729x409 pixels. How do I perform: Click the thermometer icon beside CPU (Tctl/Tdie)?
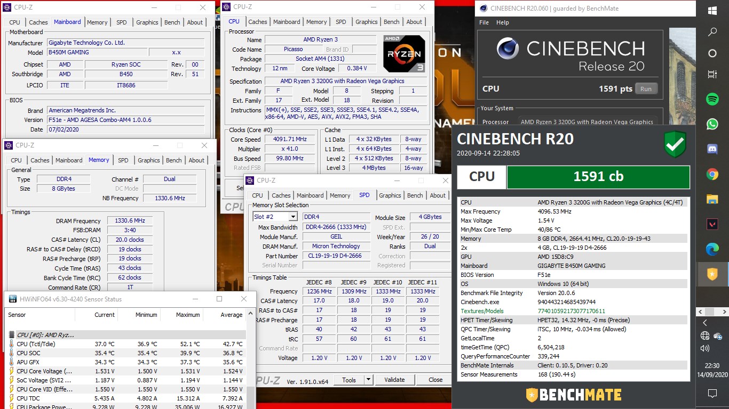[x=12, y=344]
